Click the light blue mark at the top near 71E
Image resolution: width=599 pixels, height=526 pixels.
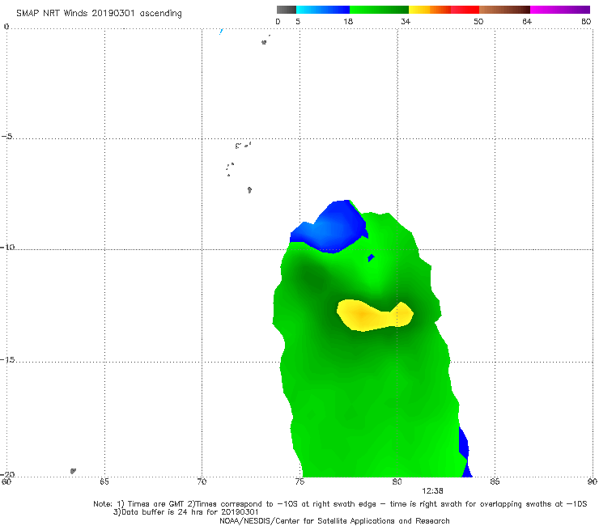point(221,32)
